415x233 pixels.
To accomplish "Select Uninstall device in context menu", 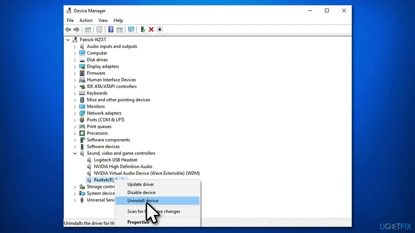I will click(x=157, y=201).
